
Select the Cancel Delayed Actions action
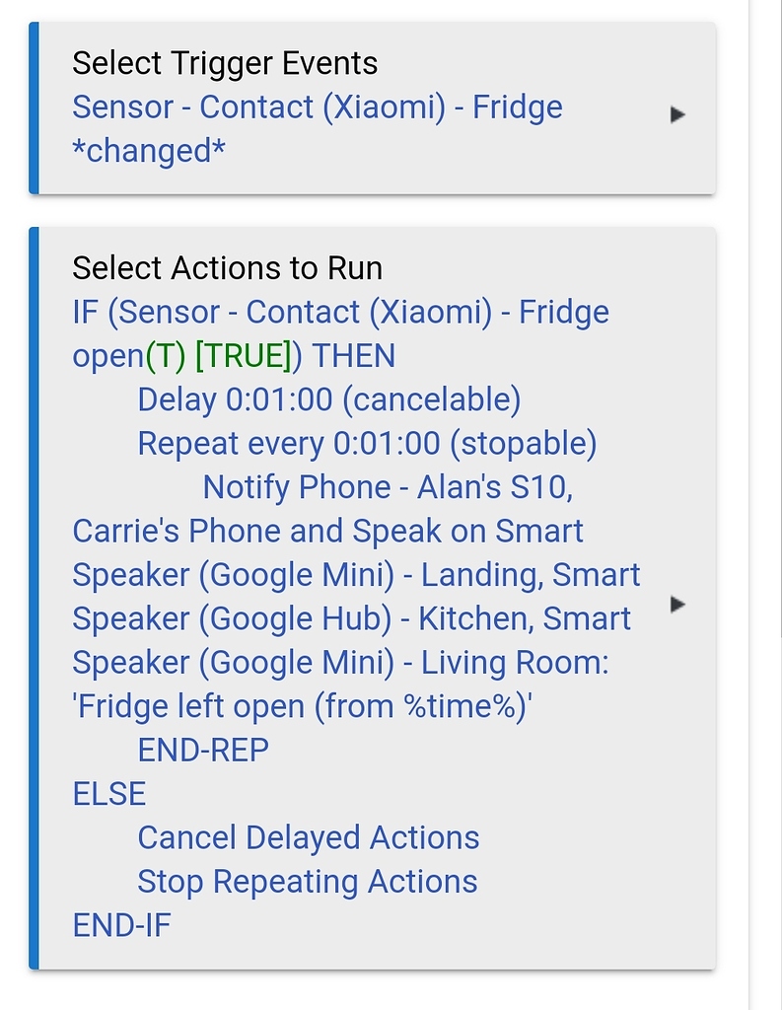tap(308, 837)
